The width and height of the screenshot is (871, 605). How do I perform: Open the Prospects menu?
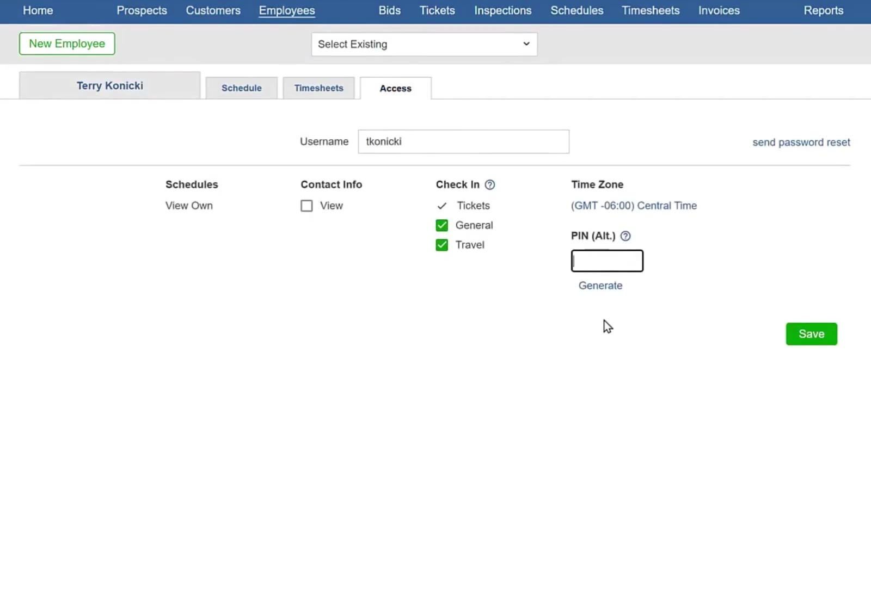tap(142, 10)
